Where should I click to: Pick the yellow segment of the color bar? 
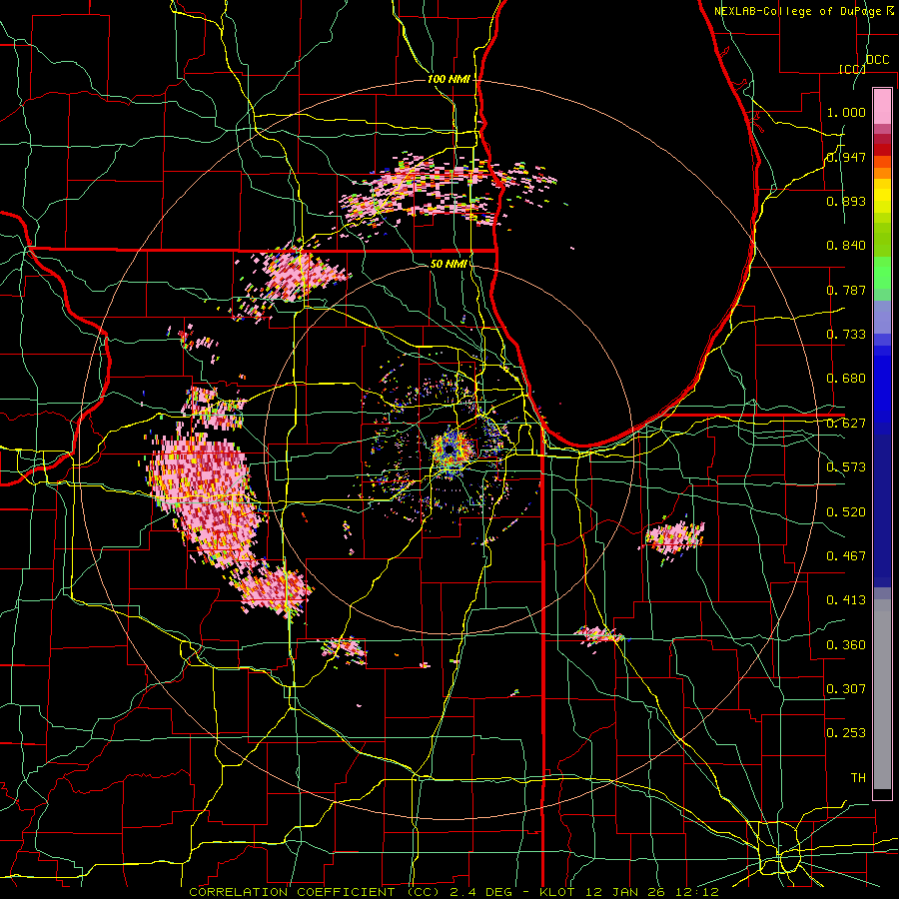click(x=882, y=195)
